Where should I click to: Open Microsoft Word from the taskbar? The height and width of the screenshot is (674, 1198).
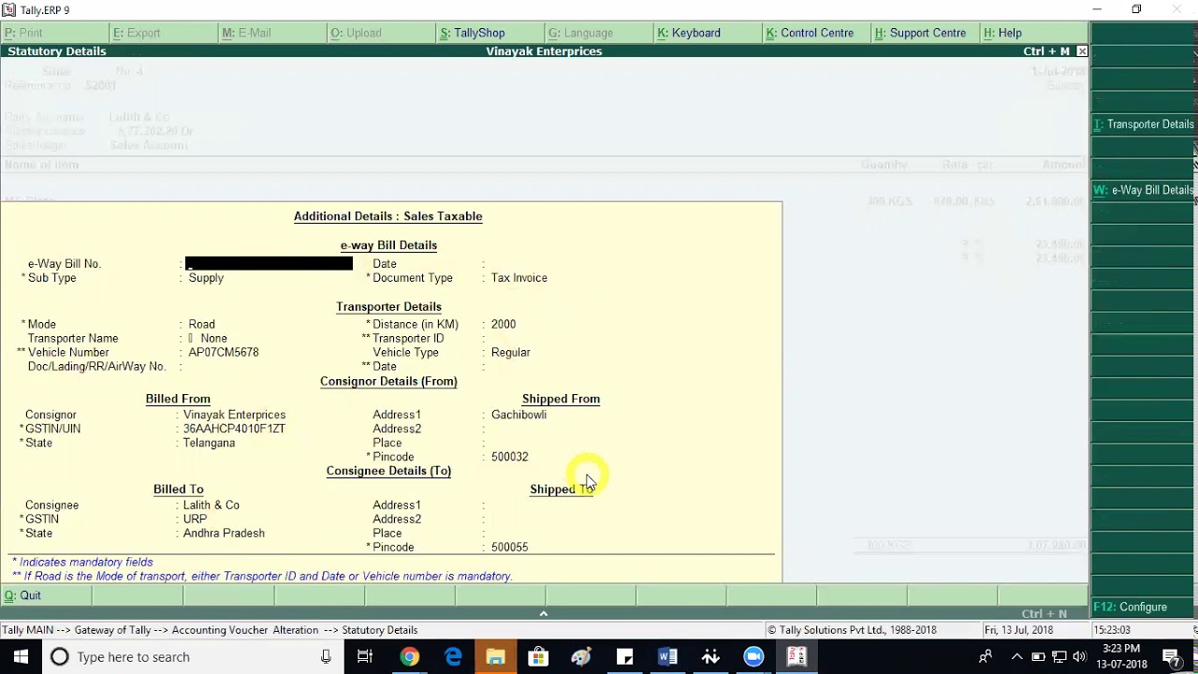(667, 657)
